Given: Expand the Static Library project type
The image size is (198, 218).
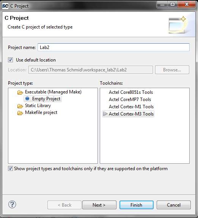Looking at the screenshot, I should 38,106.
